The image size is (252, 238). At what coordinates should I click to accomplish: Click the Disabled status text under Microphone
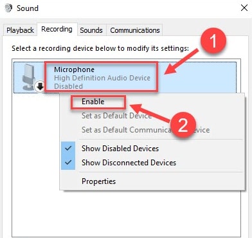pos(68,86)
